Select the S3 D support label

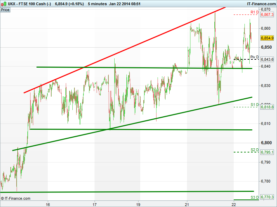(x=254, y=197)
